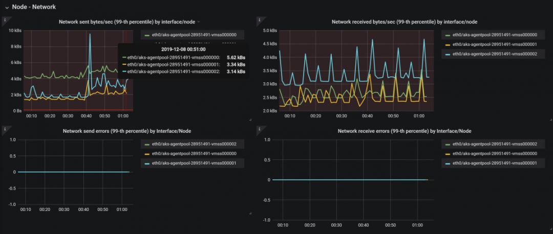Open Network received bytes/sec panel title menu
The width and height of the screenshot is (553, 234).
(405, 22)
